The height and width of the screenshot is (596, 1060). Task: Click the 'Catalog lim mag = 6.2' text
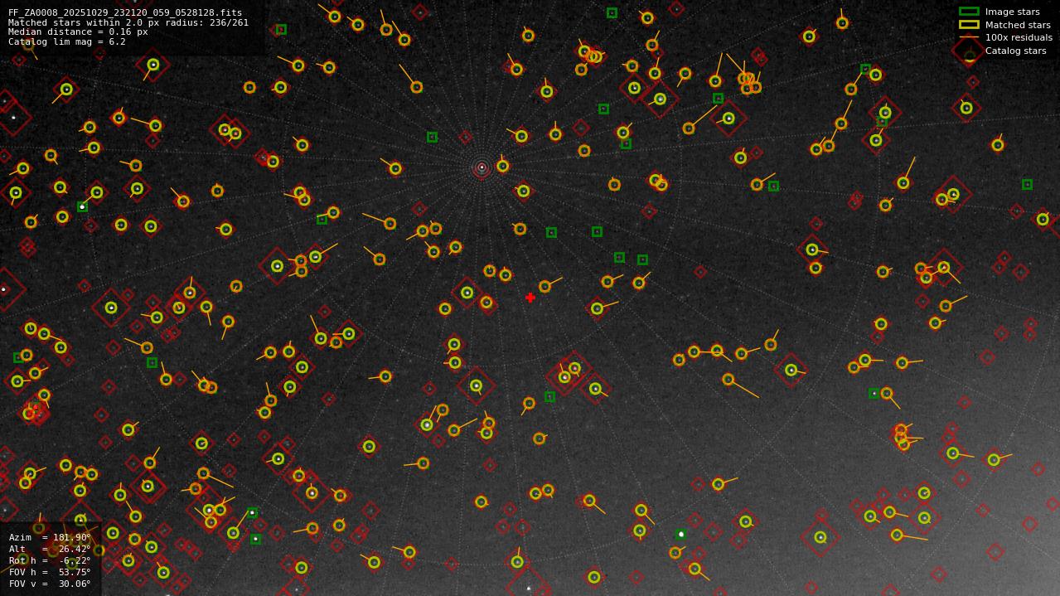pyautogui.click(x=67, y=42)
